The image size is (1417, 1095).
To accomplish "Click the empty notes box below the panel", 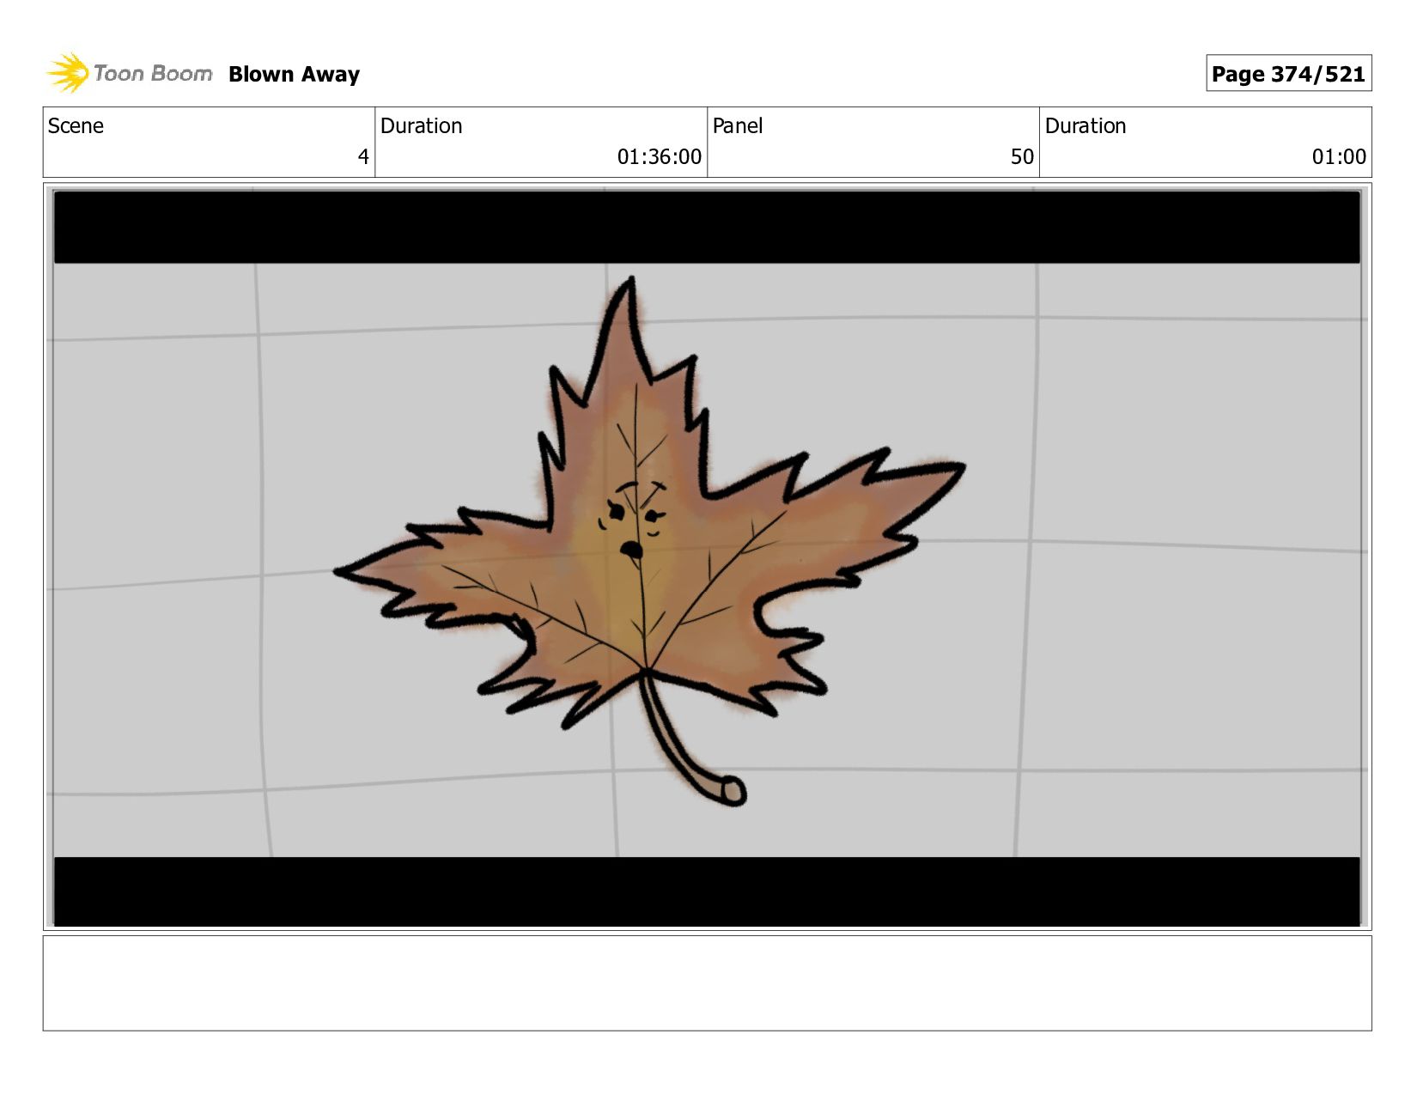I will pos(707,983).
